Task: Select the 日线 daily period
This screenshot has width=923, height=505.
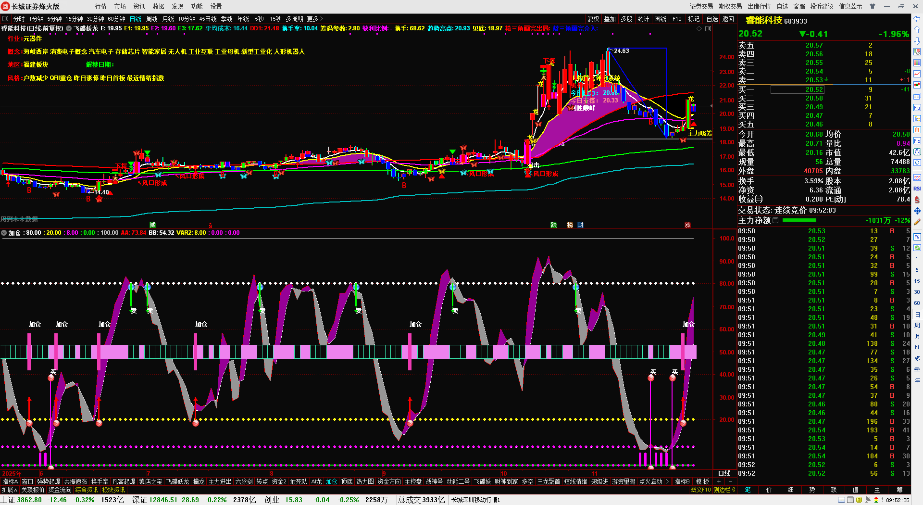Action: click(136, 19)
